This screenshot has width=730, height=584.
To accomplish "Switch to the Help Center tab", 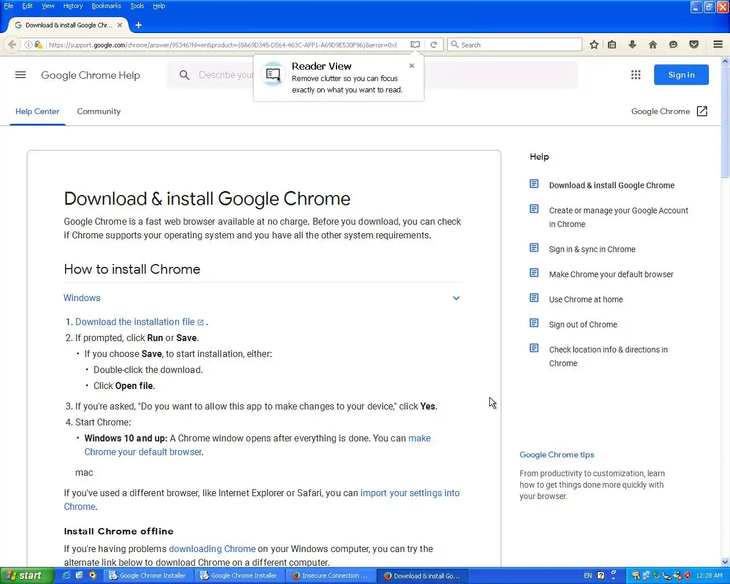I will point(37,111).
